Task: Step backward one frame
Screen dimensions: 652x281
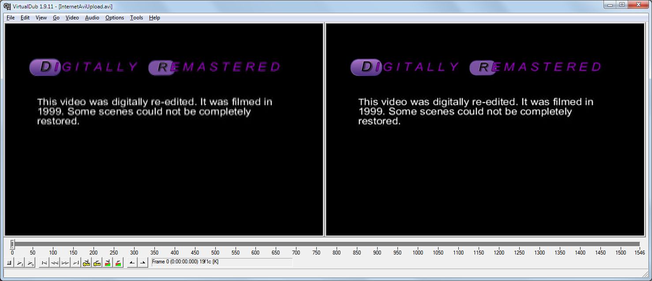Action: coord(55,262)
